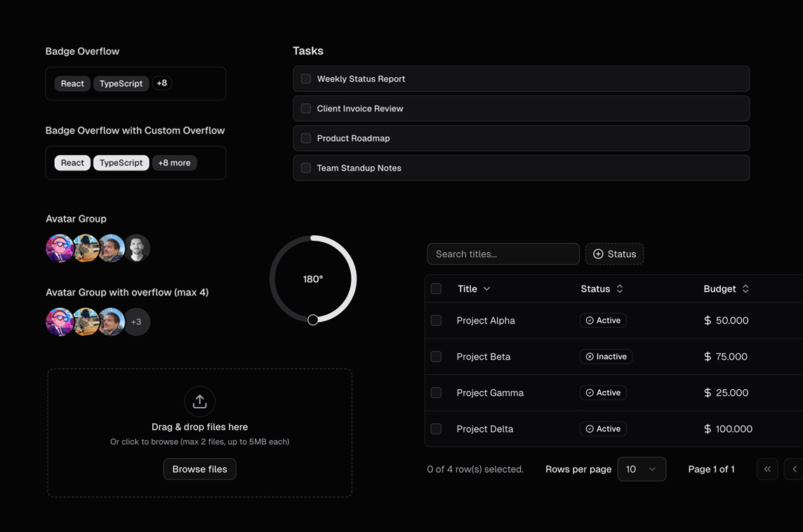Expand the Title column dropdown chevron

[x=487, y=289]
